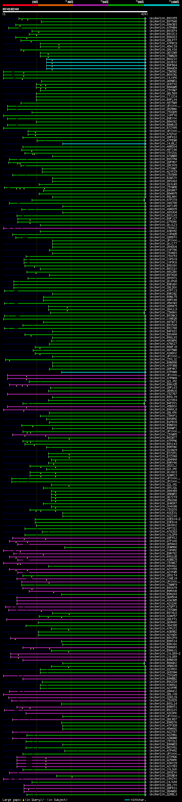Select the label UniRef100_B6SS10
This screenshot has width=182, height=802.
pos(163,269)
